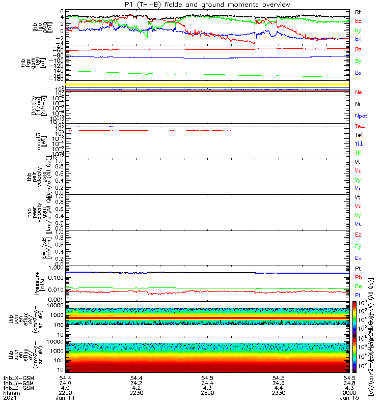Click the "Jan 14" date label
382x407 pixels.
[x=65, y=398]
